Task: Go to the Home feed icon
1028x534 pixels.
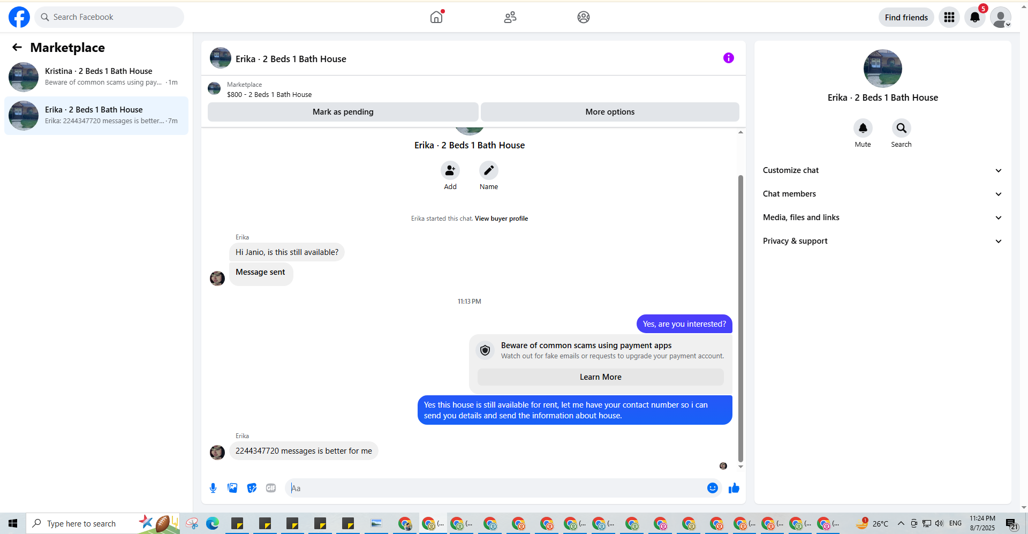Action: tap(436, 17)
